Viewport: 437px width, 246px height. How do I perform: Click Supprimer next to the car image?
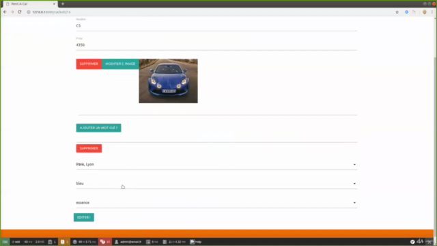(x=89, y=64)
